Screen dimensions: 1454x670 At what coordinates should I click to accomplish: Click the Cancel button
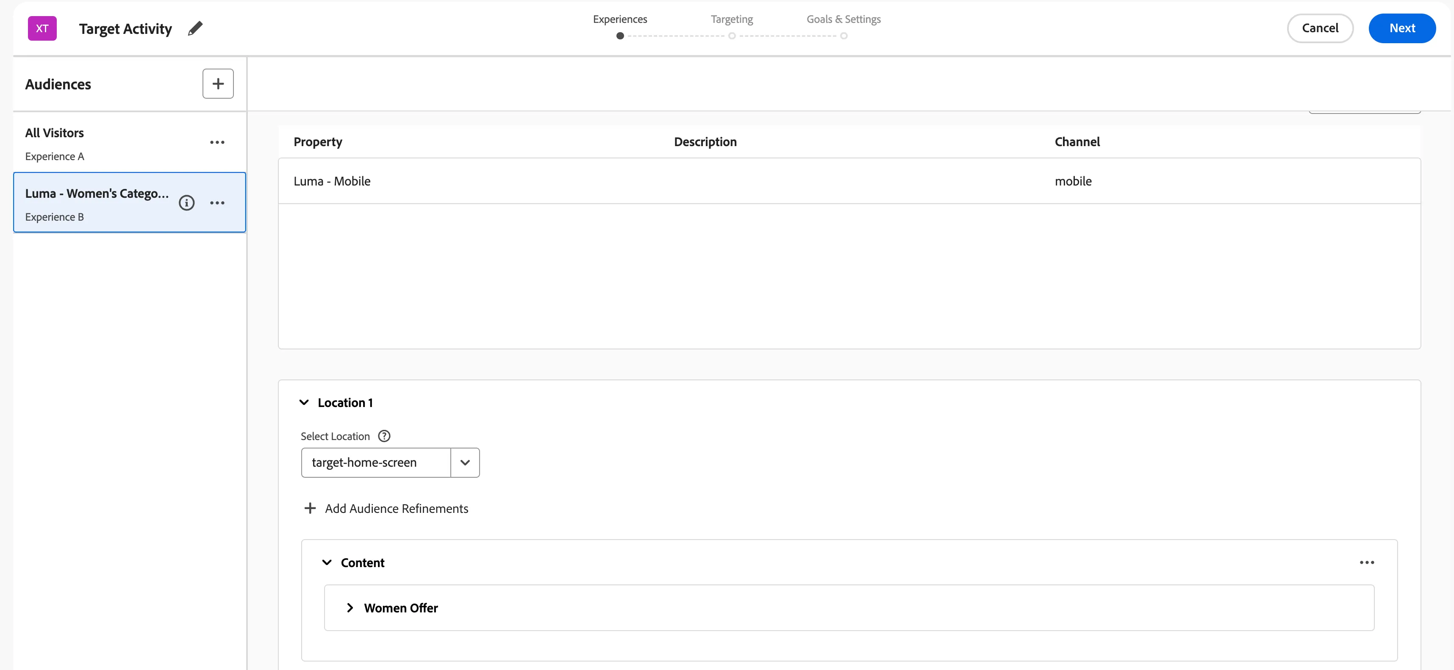[x=1320, y=28]
